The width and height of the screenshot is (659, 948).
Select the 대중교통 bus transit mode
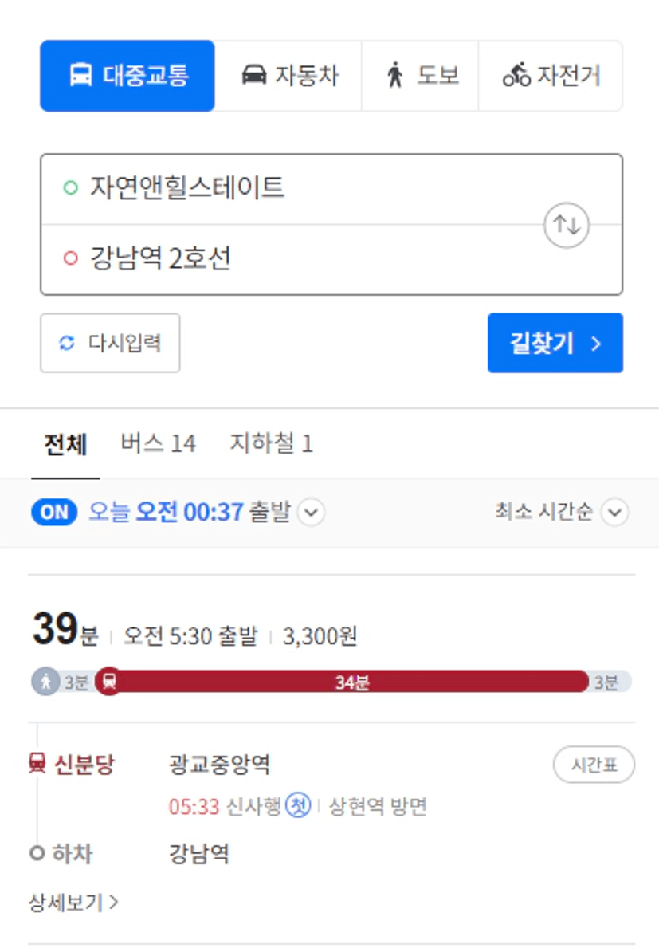[127, 77]
